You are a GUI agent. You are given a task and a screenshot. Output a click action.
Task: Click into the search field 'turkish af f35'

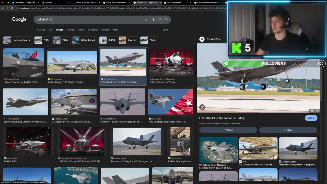click(x=89, y=20)
